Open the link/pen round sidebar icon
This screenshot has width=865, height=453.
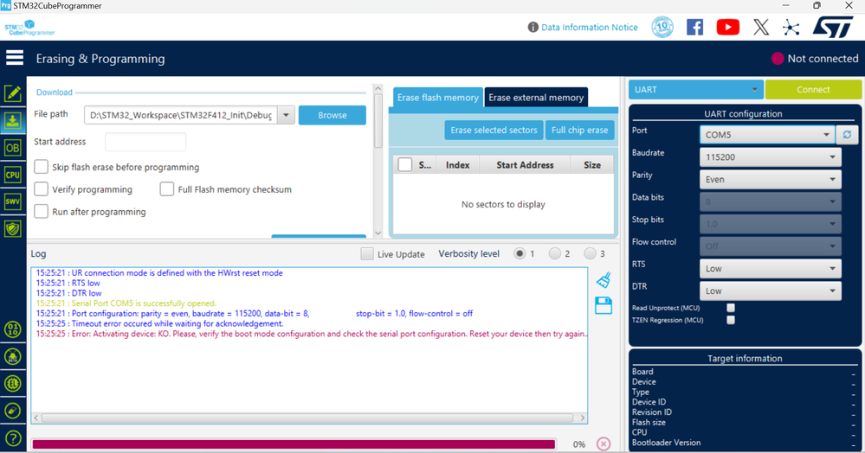pyautogui.click(x=13, y=411)
